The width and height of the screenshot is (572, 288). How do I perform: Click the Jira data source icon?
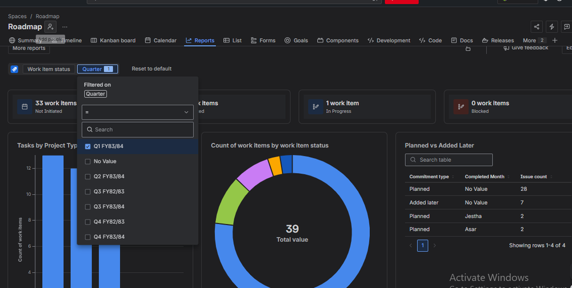[x=14, y=69]
